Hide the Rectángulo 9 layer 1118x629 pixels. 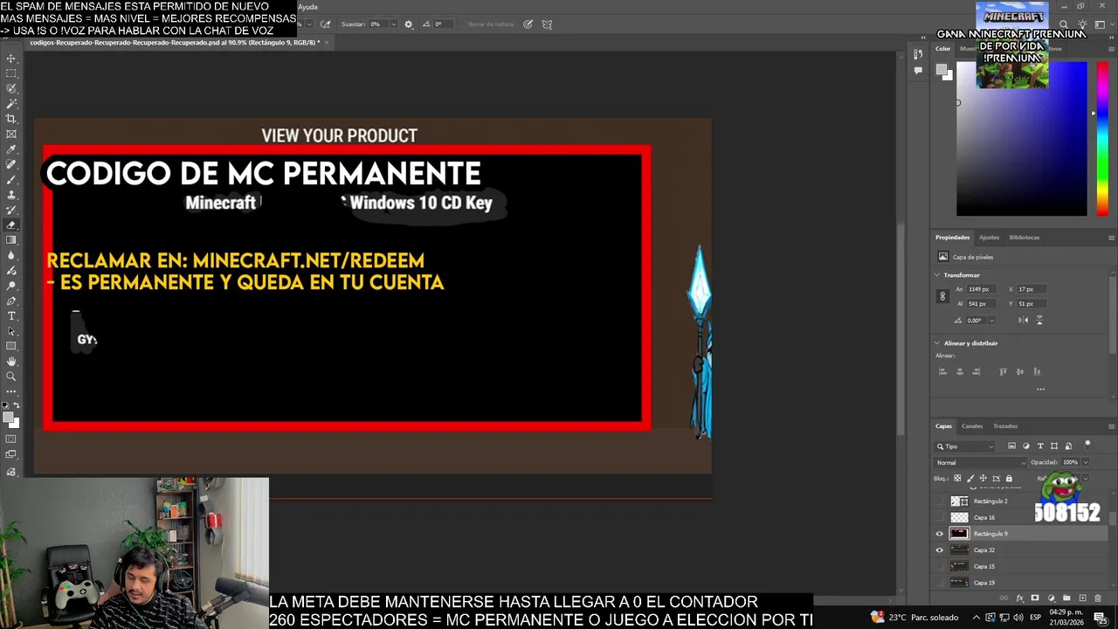coord(940,534)
